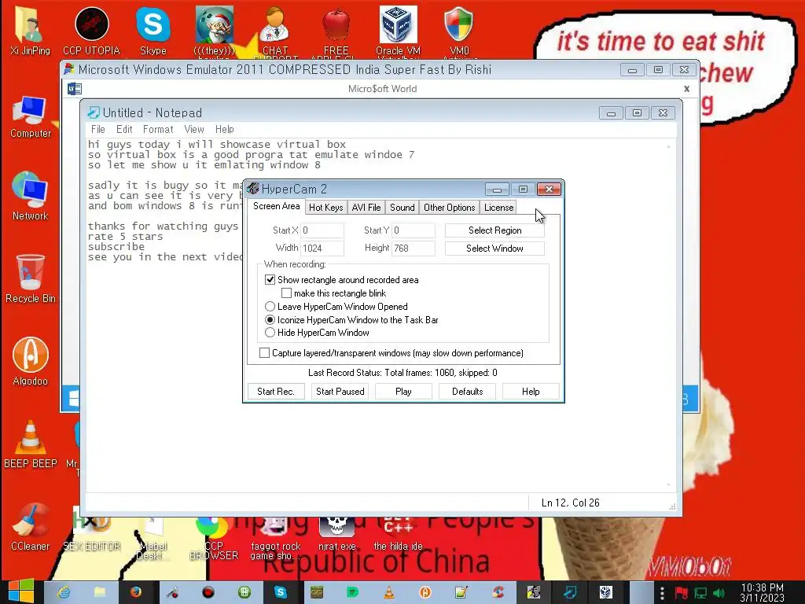Click the x on Micro$oft World bar
805x604 pixels.
coord(686,89)
